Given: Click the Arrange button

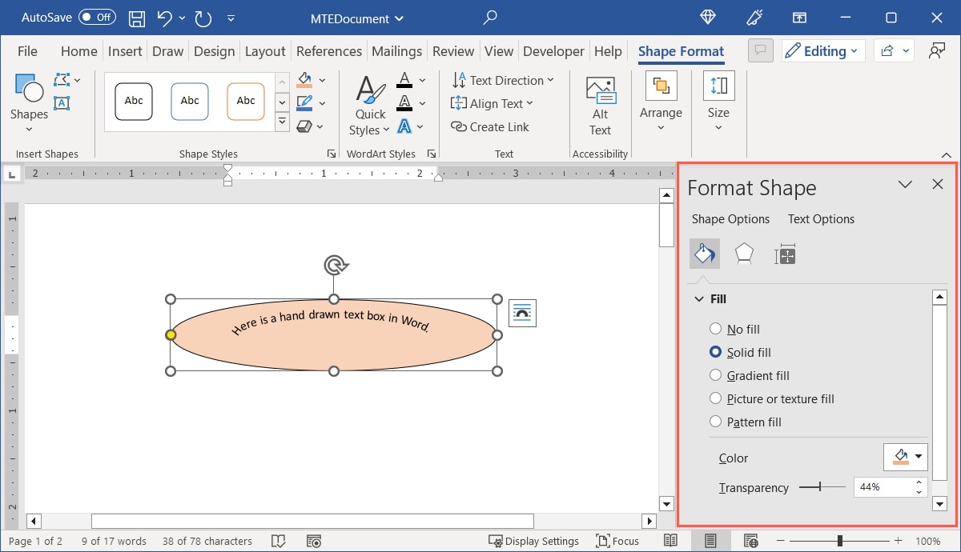Looking at the screenshot, I should [661, 99].
